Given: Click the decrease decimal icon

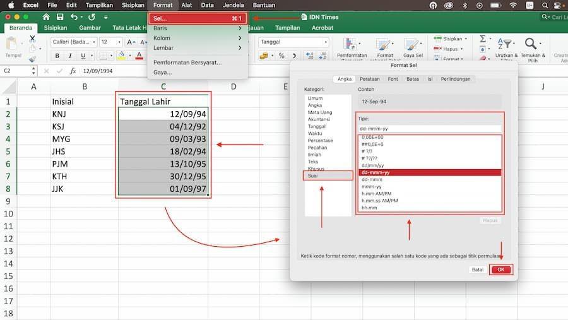Looking at the screenshot, I should (x=322, y=56).
